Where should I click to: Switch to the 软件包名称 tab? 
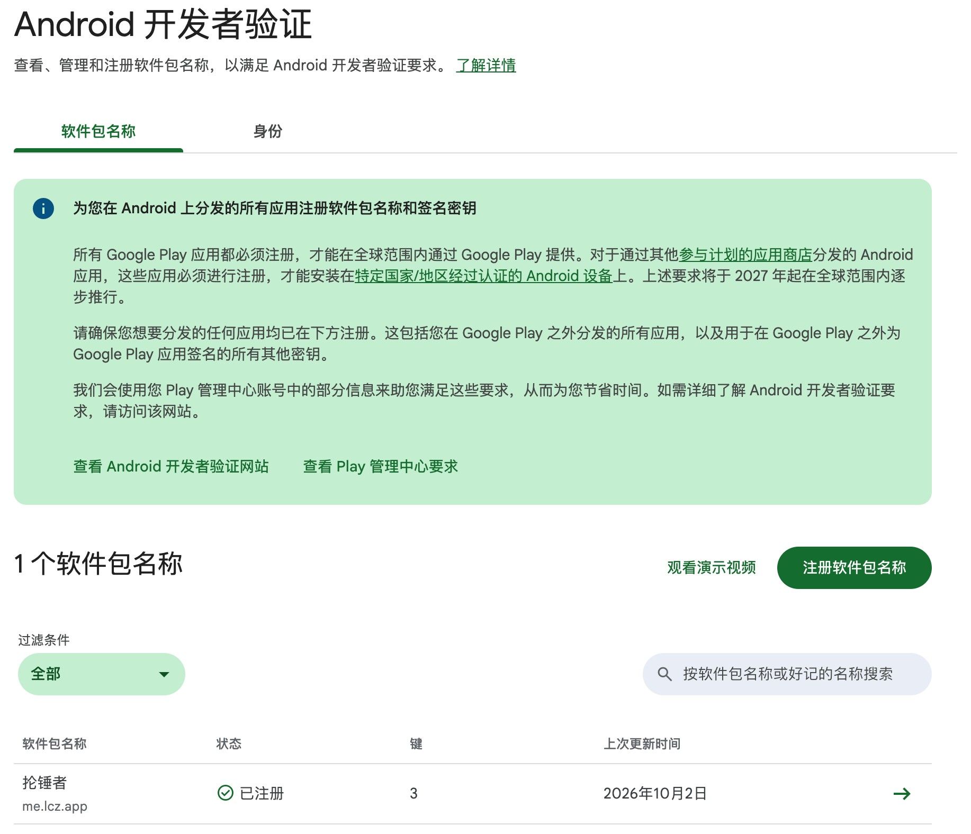(x=98, y=131)
